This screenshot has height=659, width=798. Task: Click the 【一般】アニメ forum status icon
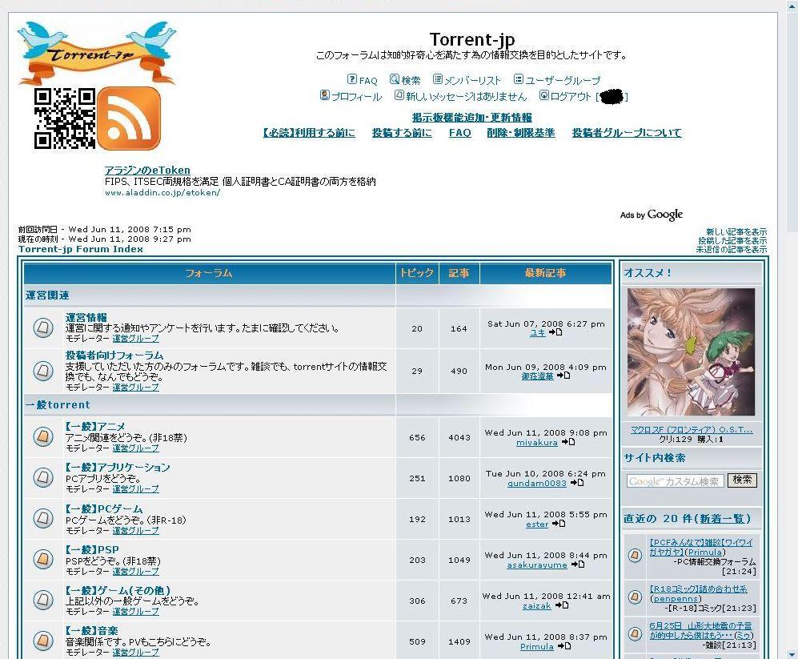[x=43, y=436]
